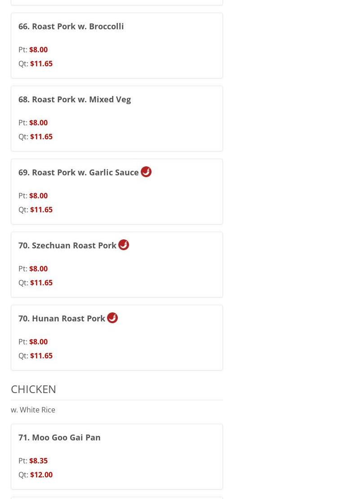Select pint price $8.00 for Roast Pork Broccolli
The image size is (353, 499).
point(38,50)
